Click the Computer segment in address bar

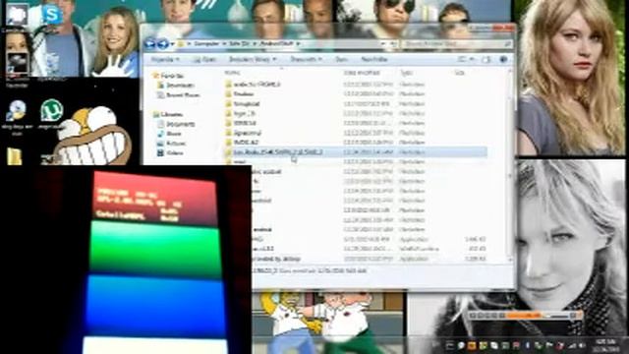click(206, 43)
